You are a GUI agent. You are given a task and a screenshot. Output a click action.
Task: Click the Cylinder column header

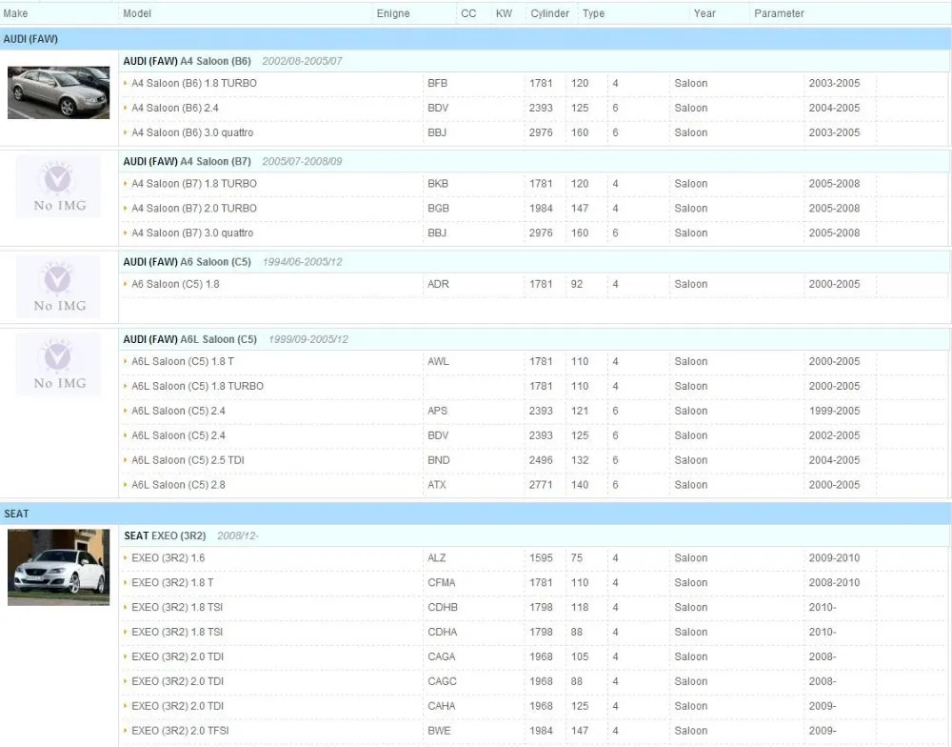[550, 13]
